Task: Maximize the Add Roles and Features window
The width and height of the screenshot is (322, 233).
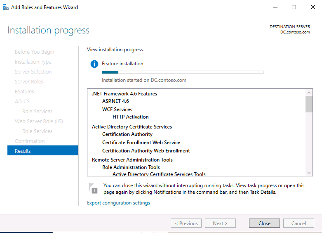Action: click(294, 7)
